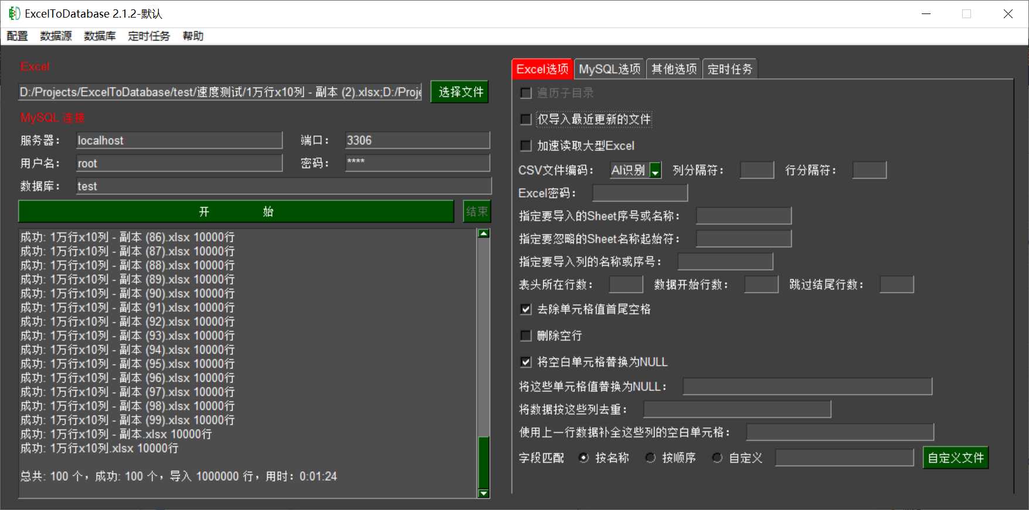Click the 跳过结尾行数 field
This screenshot has height=510, width=1029.
(x=897, y=285)
